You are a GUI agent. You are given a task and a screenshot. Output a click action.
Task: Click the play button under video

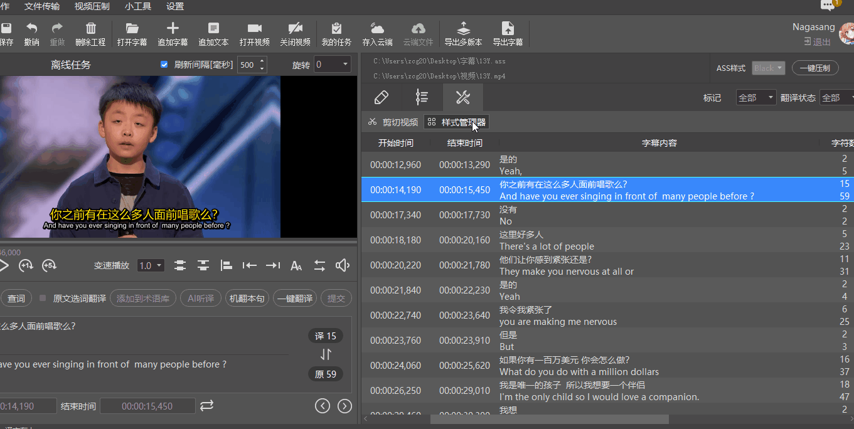(4, 265)
